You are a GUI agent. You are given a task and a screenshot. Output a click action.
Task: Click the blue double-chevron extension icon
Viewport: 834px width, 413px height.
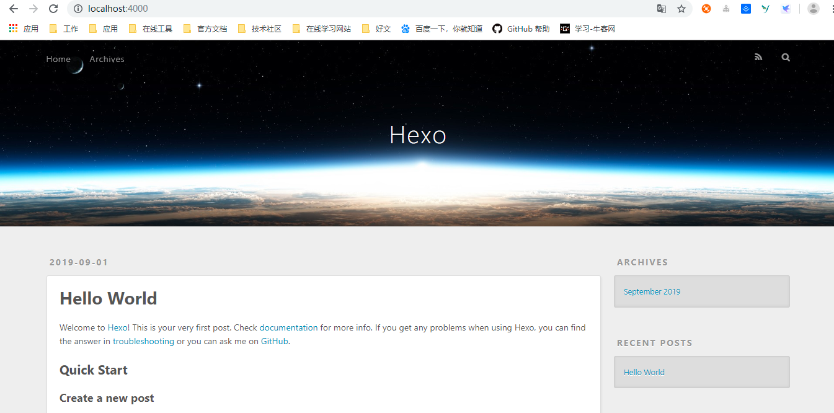click(x=746, y=9)
